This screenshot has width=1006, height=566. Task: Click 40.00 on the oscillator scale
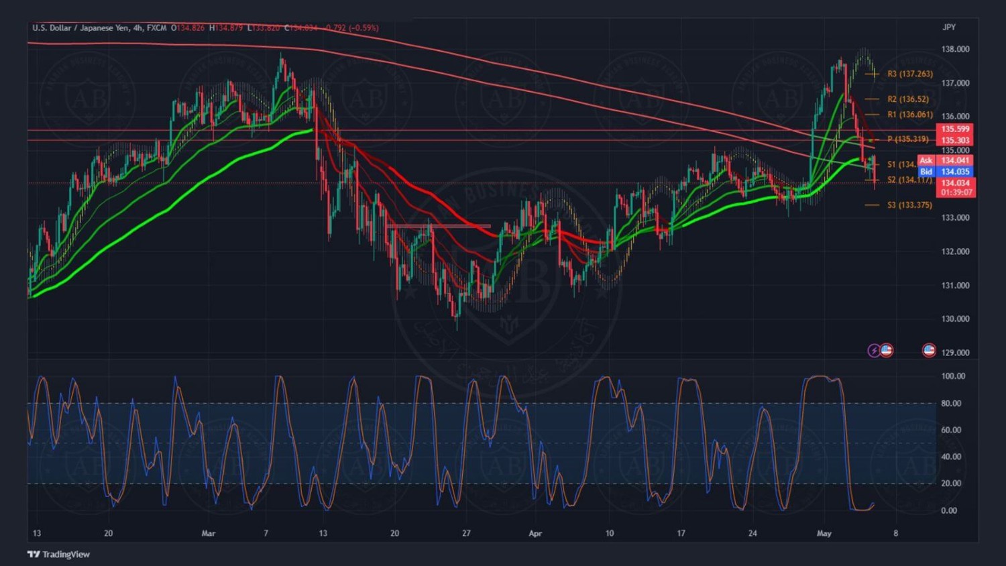tap(951, 457)
